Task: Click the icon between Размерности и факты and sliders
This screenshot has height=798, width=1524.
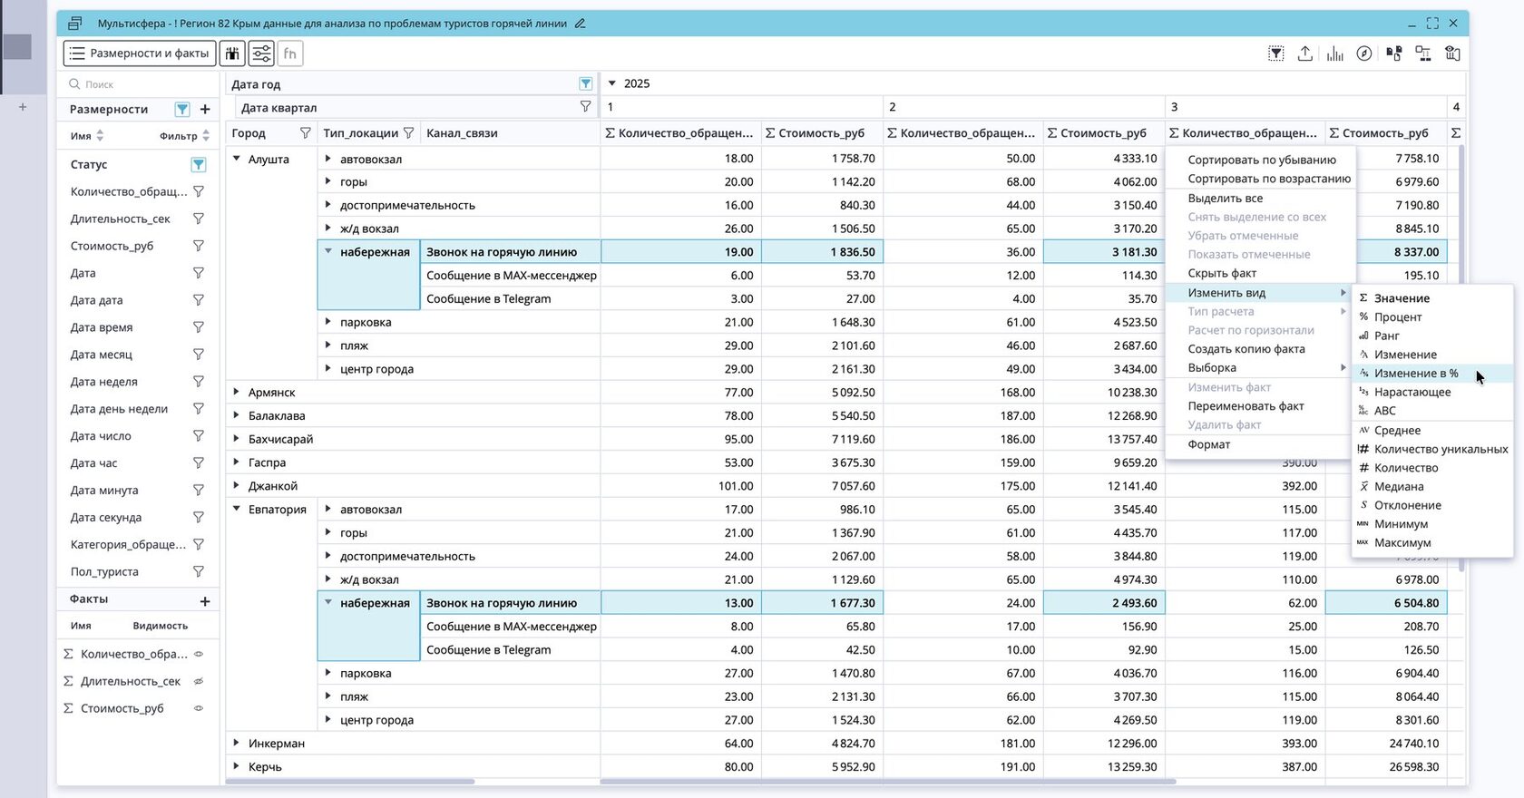Action: point(232,54)
